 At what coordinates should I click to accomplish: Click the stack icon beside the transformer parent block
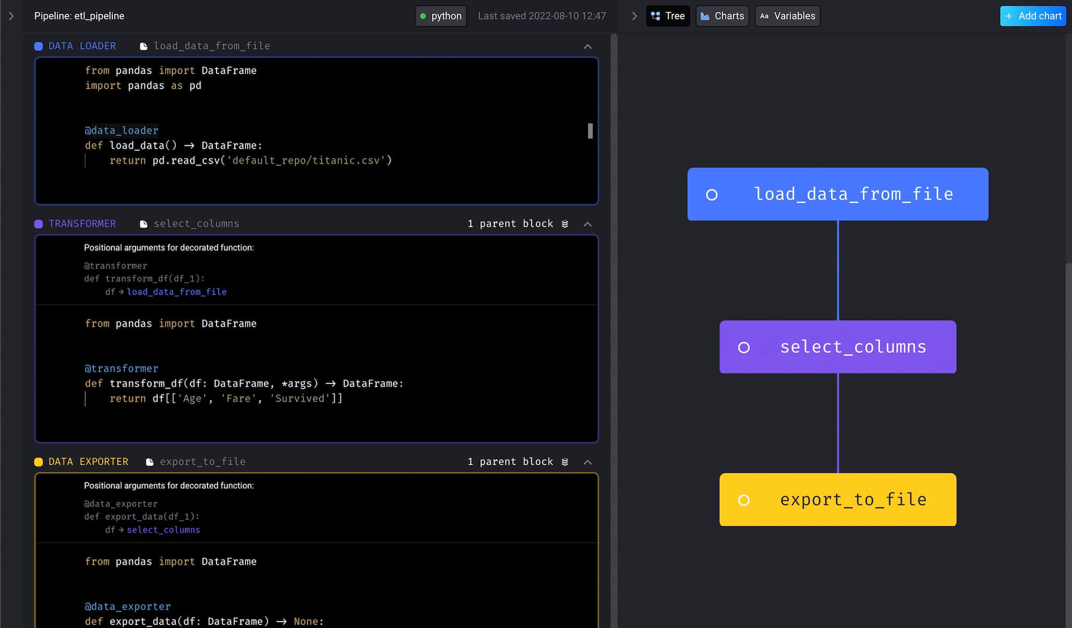(x=564, y=224)
